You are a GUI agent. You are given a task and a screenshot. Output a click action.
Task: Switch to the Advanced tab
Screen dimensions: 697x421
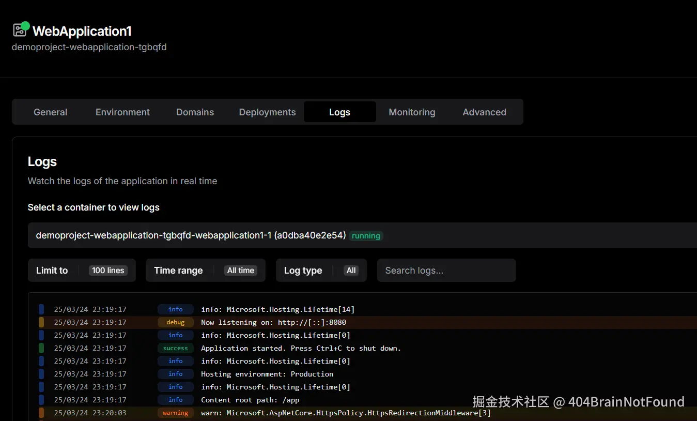tap(484, 112)
